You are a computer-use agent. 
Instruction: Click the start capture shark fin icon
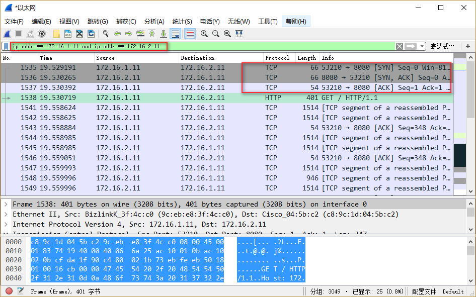coord(7,34)
